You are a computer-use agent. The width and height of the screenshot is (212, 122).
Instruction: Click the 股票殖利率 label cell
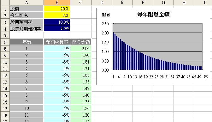tap(26, 22)
